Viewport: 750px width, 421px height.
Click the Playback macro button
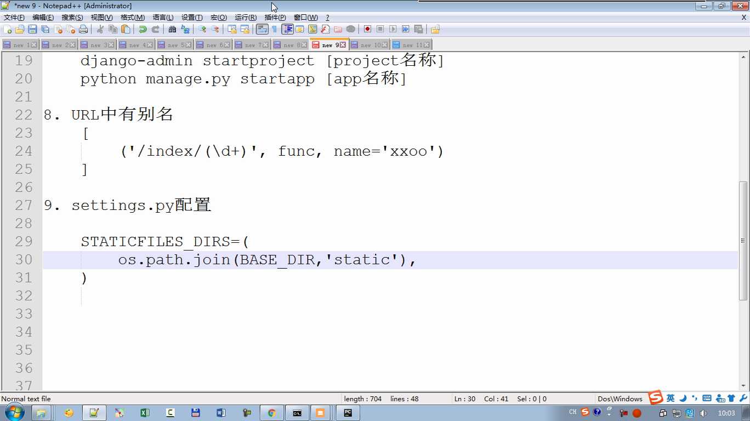tap(393, 29)
